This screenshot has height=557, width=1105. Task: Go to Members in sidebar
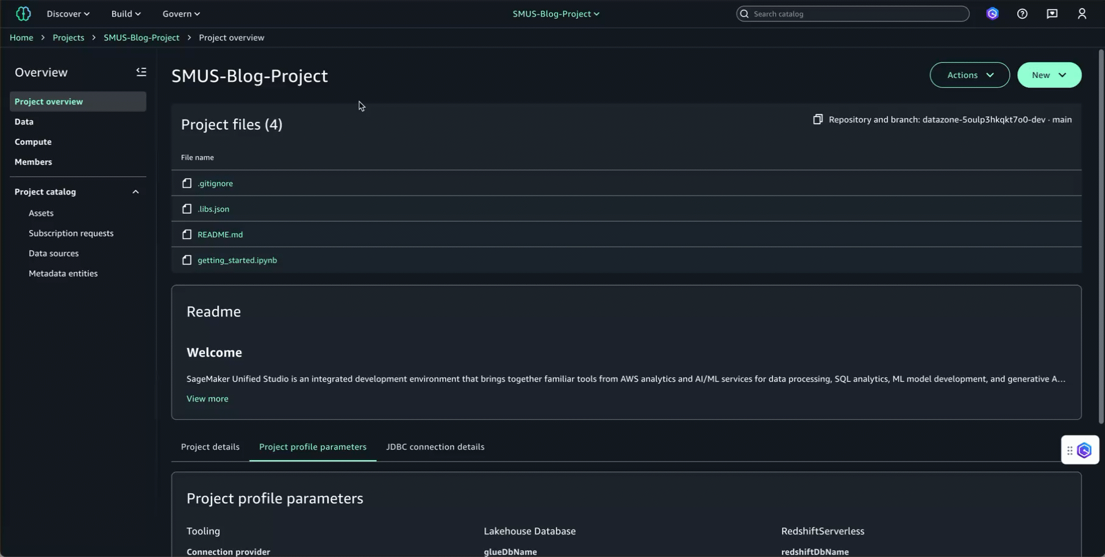34,161
